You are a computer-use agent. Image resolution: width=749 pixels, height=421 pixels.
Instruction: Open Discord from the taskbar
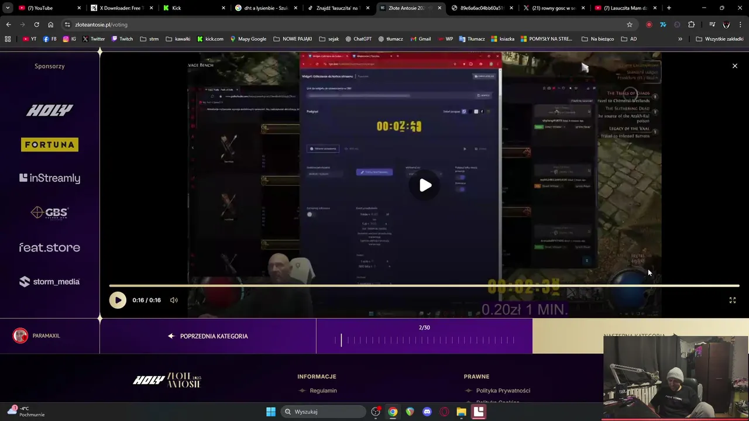point(427,412)
